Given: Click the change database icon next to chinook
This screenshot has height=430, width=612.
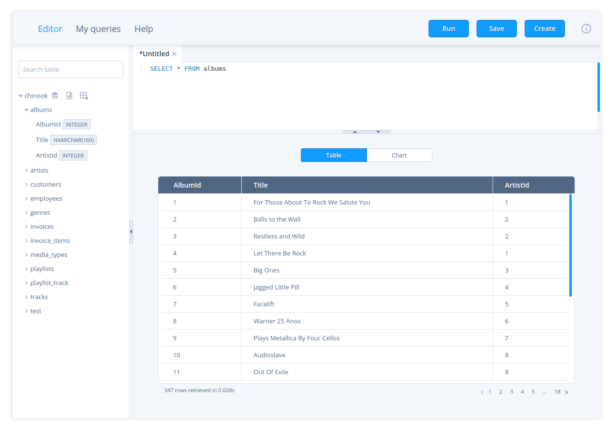Looking at the screenshot, I should tap(55, 96).
